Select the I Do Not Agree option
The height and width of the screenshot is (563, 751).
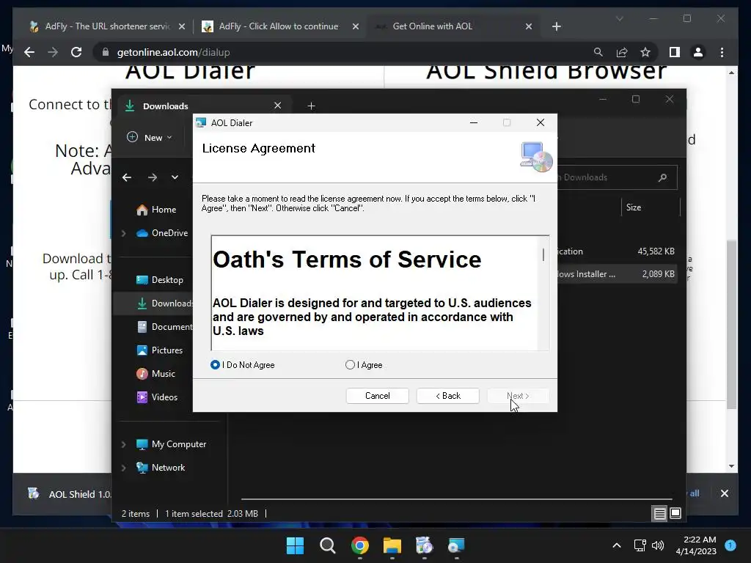[215, 365]
